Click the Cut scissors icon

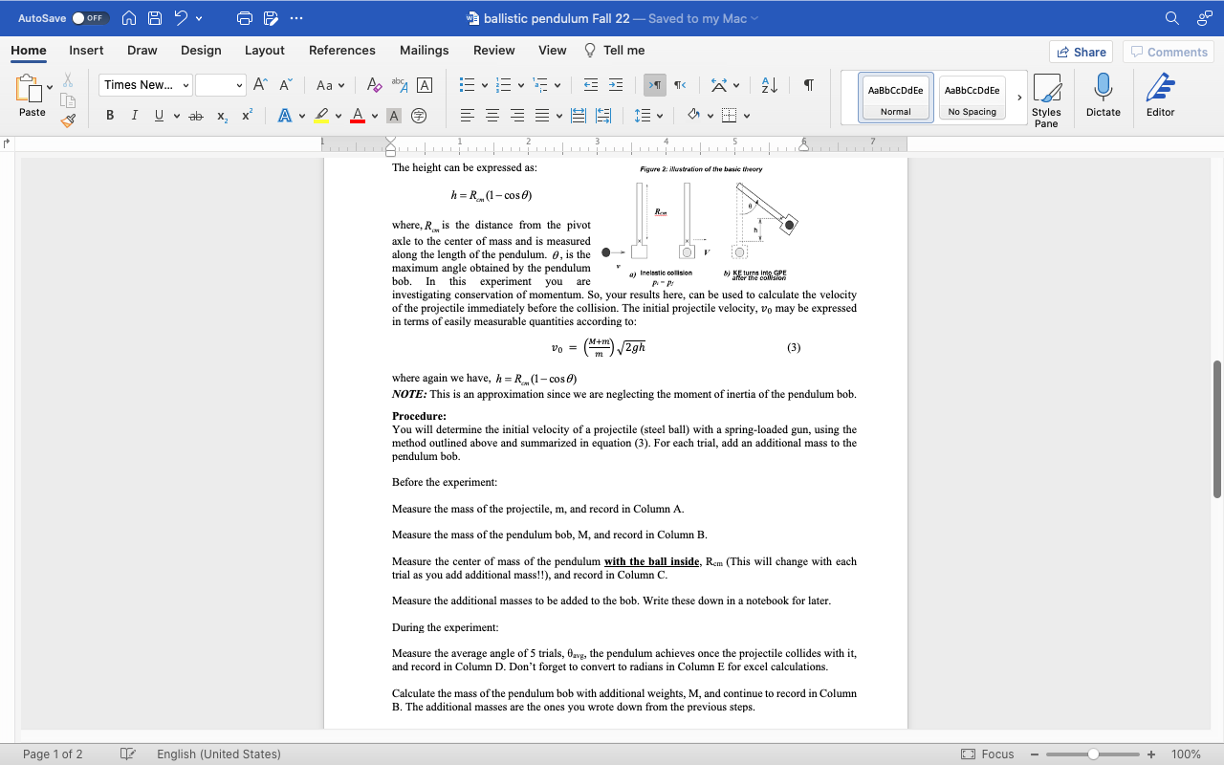click(x=68, y=81)
